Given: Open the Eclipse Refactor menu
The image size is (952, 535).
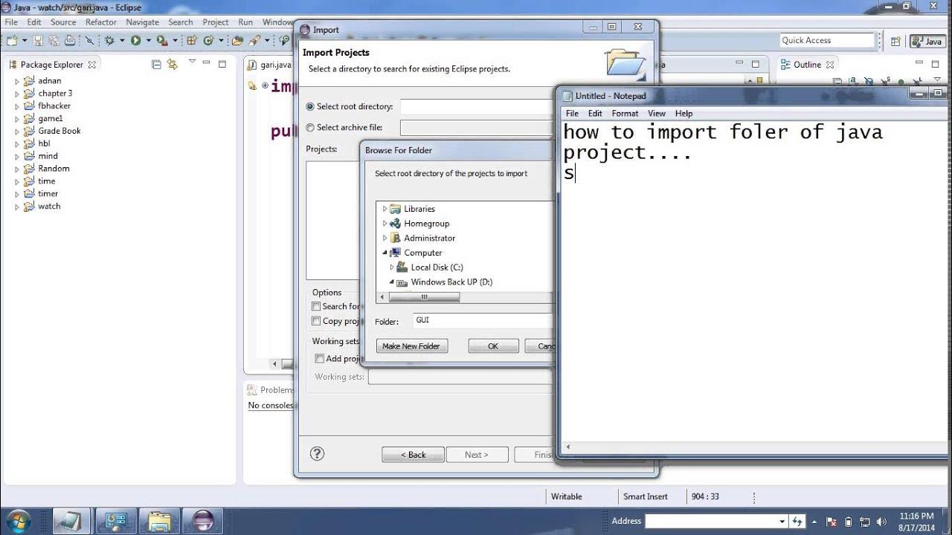Looking at the screenshot, I should tap(101, 22).
